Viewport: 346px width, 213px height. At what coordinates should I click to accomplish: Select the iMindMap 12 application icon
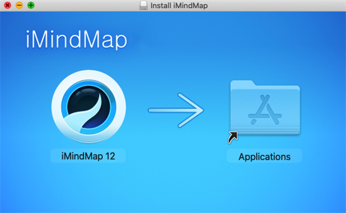click(89, 106)
